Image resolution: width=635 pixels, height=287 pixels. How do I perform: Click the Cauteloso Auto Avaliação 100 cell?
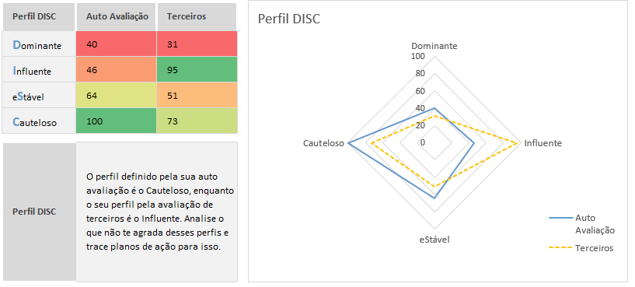116,121
